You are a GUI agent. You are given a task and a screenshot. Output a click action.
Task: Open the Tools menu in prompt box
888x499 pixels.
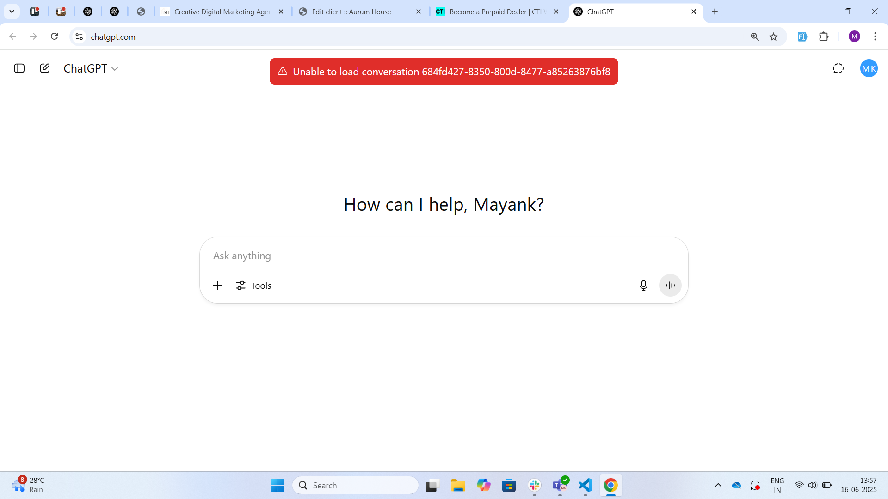[253, 286]
